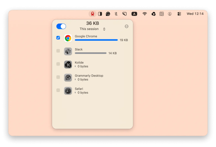Open the Grammarly menu bar icon
Screen dimensions: 216x147
(108, 14)
